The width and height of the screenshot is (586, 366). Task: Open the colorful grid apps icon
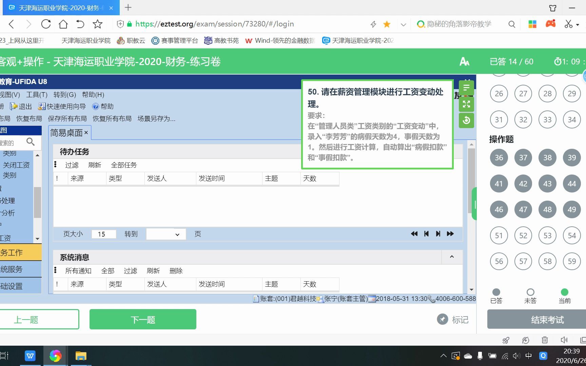[532, 24]
